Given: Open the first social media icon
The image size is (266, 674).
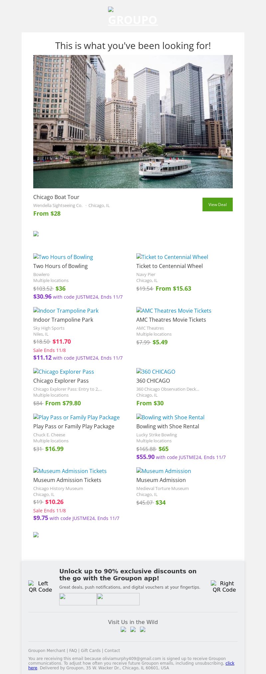Looking at the screenshot, I should (123, 629).
